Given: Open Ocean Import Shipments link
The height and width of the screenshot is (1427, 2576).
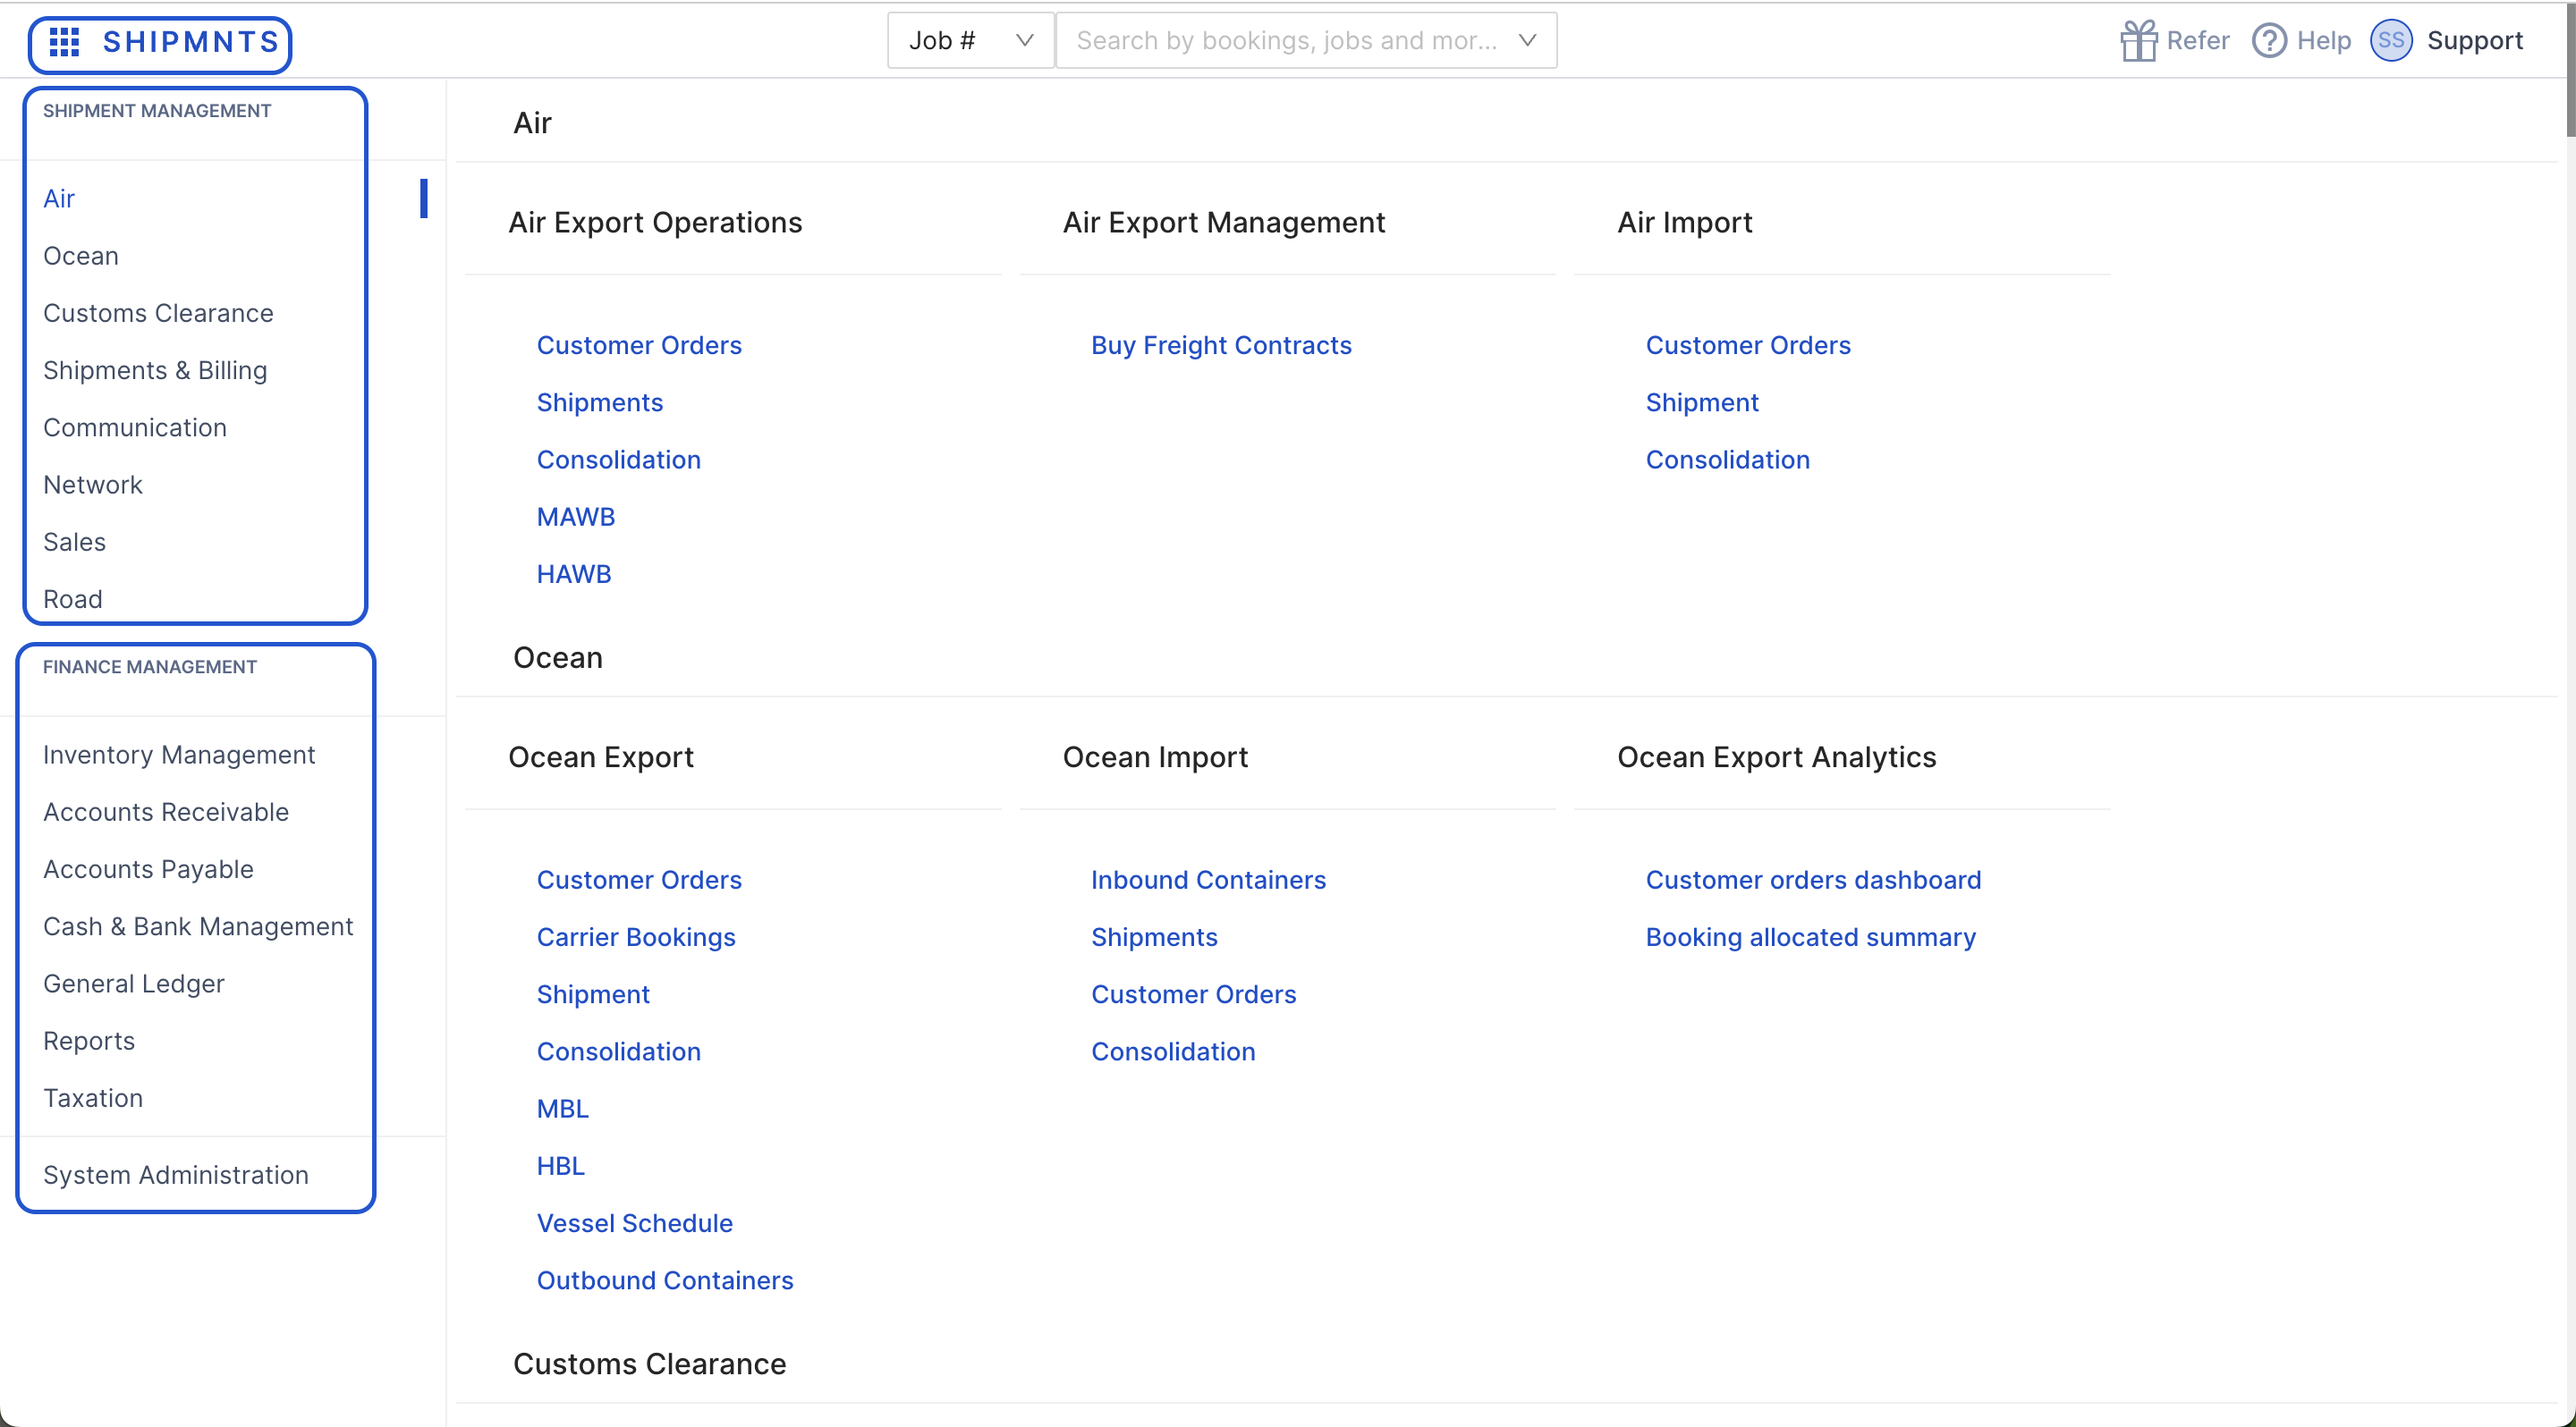Looking at the screenshot, I should [x=1154, y=936].
